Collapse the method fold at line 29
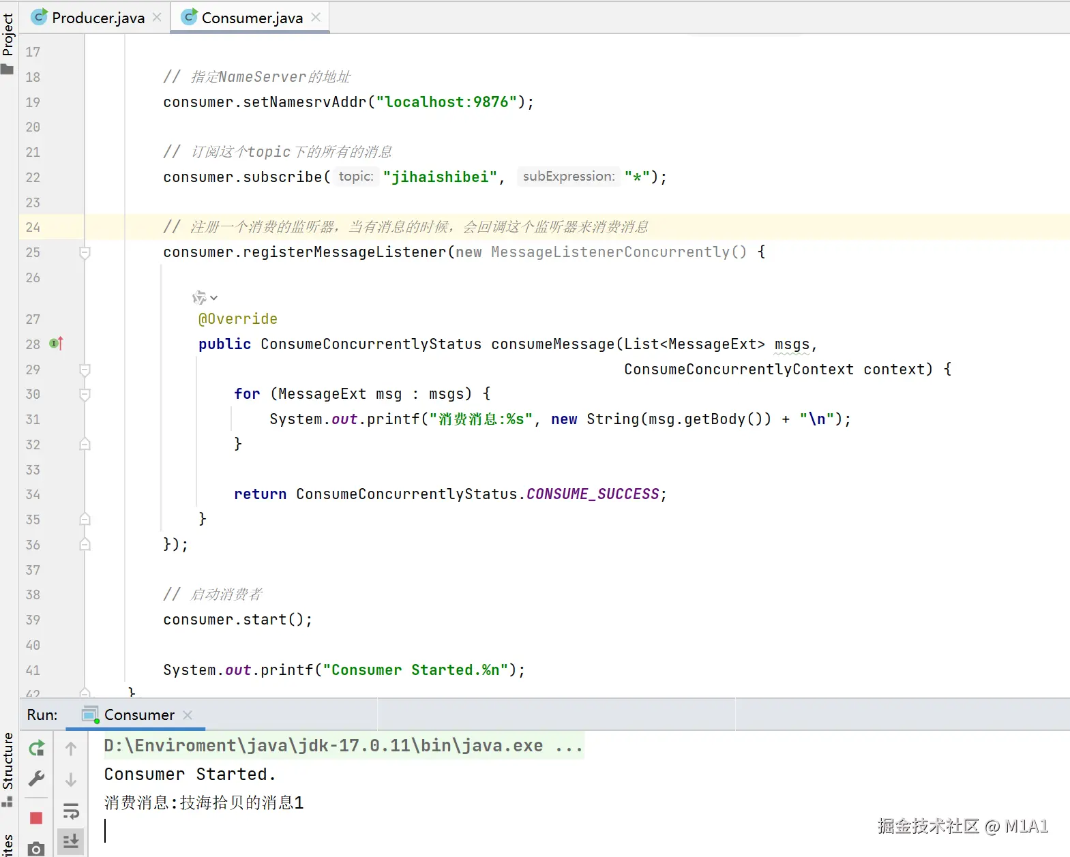 click(85, 370)
